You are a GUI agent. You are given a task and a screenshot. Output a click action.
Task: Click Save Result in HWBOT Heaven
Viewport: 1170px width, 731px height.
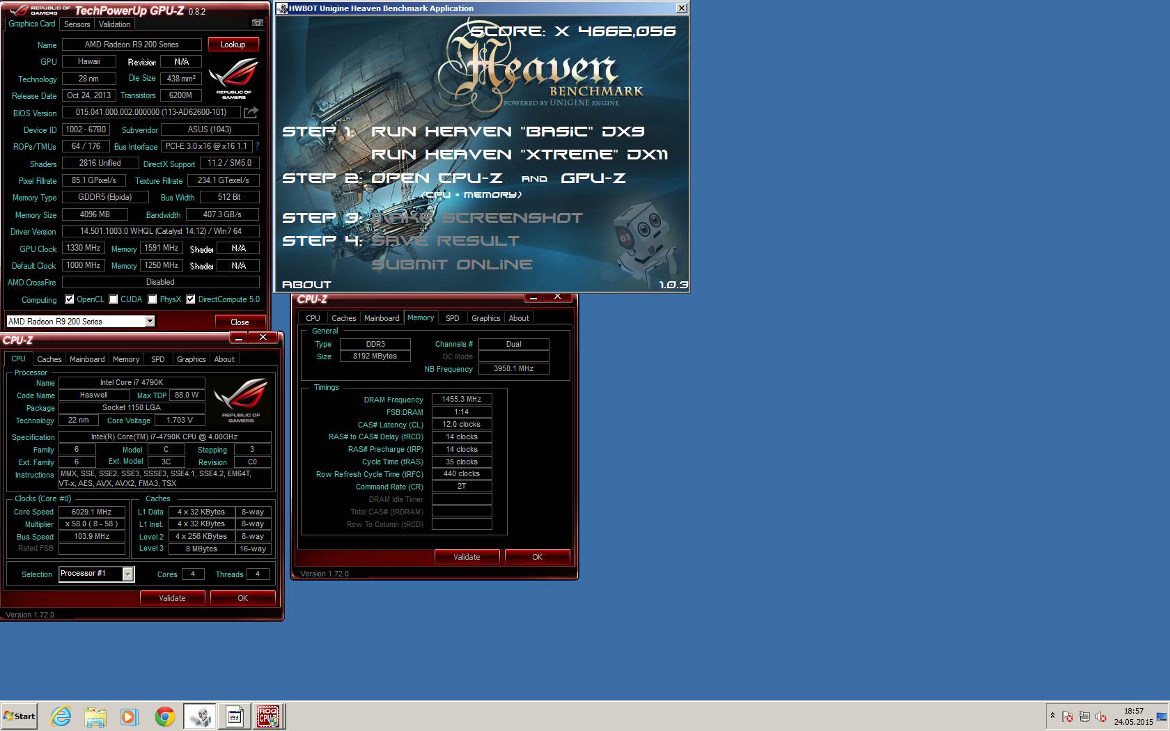(x=446, y=241)
